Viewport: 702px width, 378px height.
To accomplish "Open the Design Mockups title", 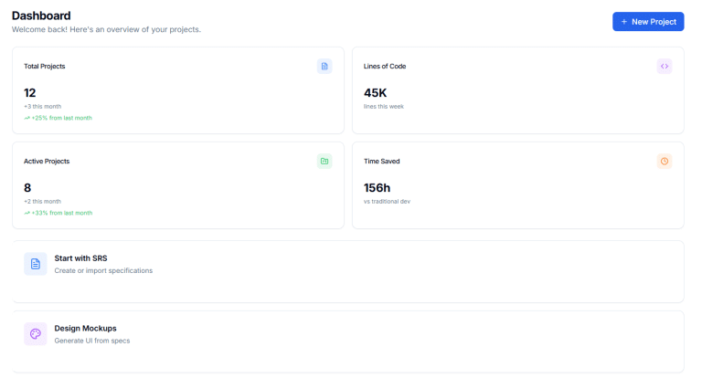I will pyautogui.click(x=85, y=328).
